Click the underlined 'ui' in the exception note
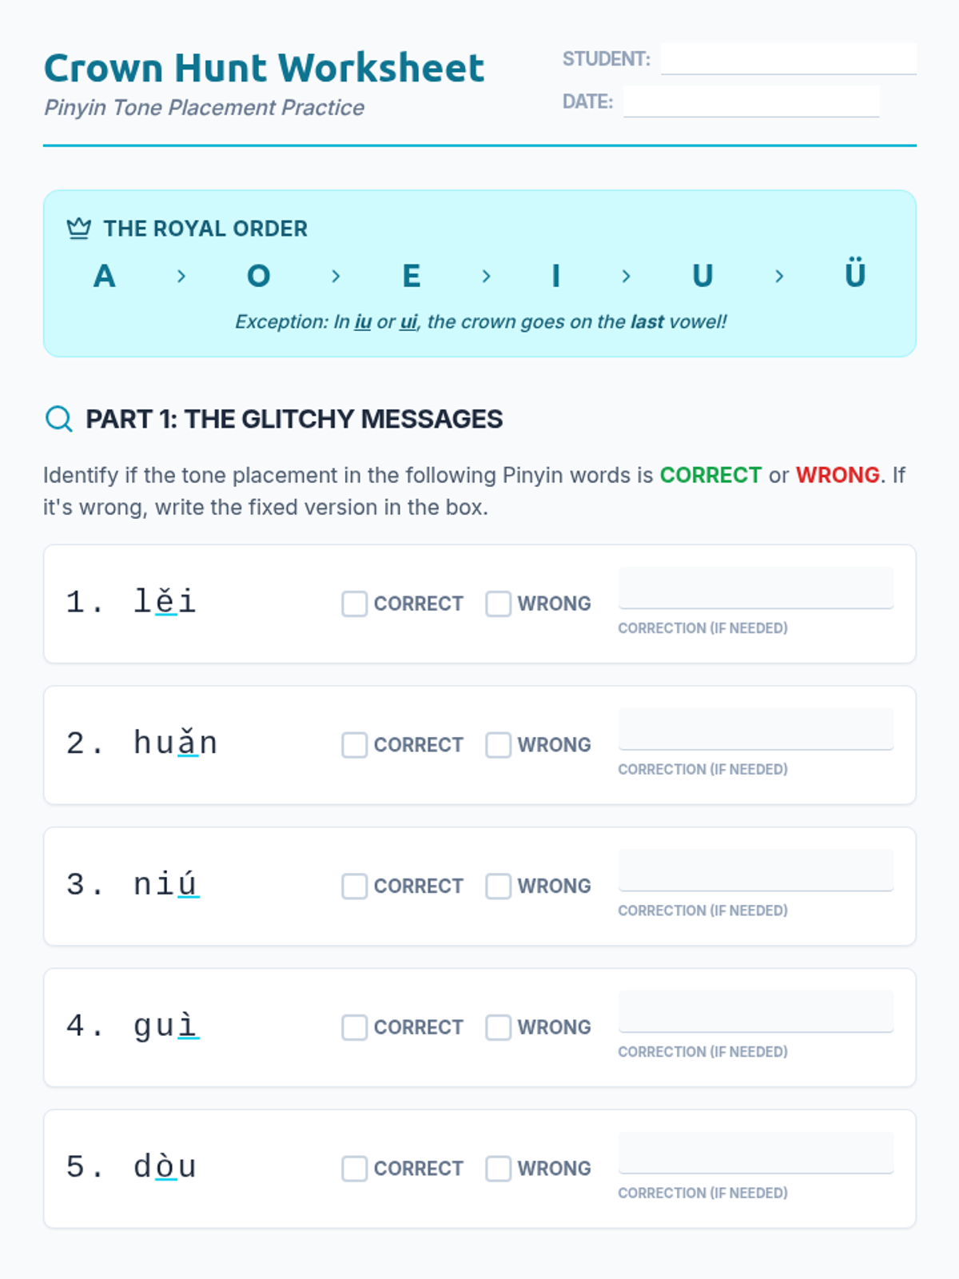This screenshot has height=1279, width=959. (408, 322)
